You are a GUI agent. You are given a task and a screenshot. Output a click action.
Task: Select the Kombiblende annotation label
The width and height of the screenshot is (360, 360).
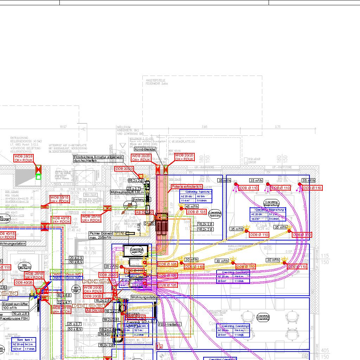click(145, 149)
